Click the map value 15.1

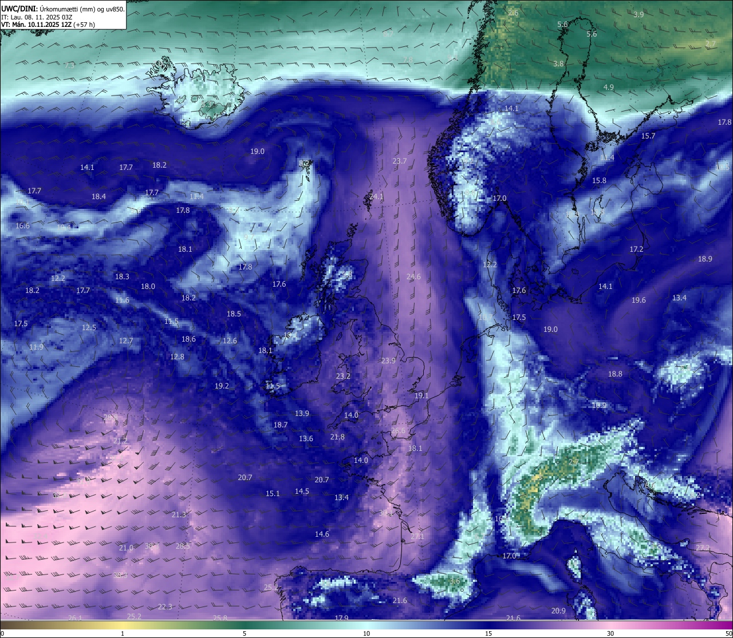tap(273, 493)
